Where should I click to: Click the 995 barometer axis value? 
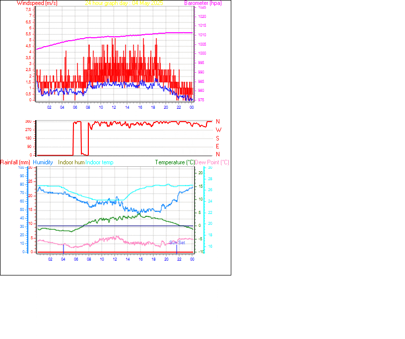pos(201,63)
